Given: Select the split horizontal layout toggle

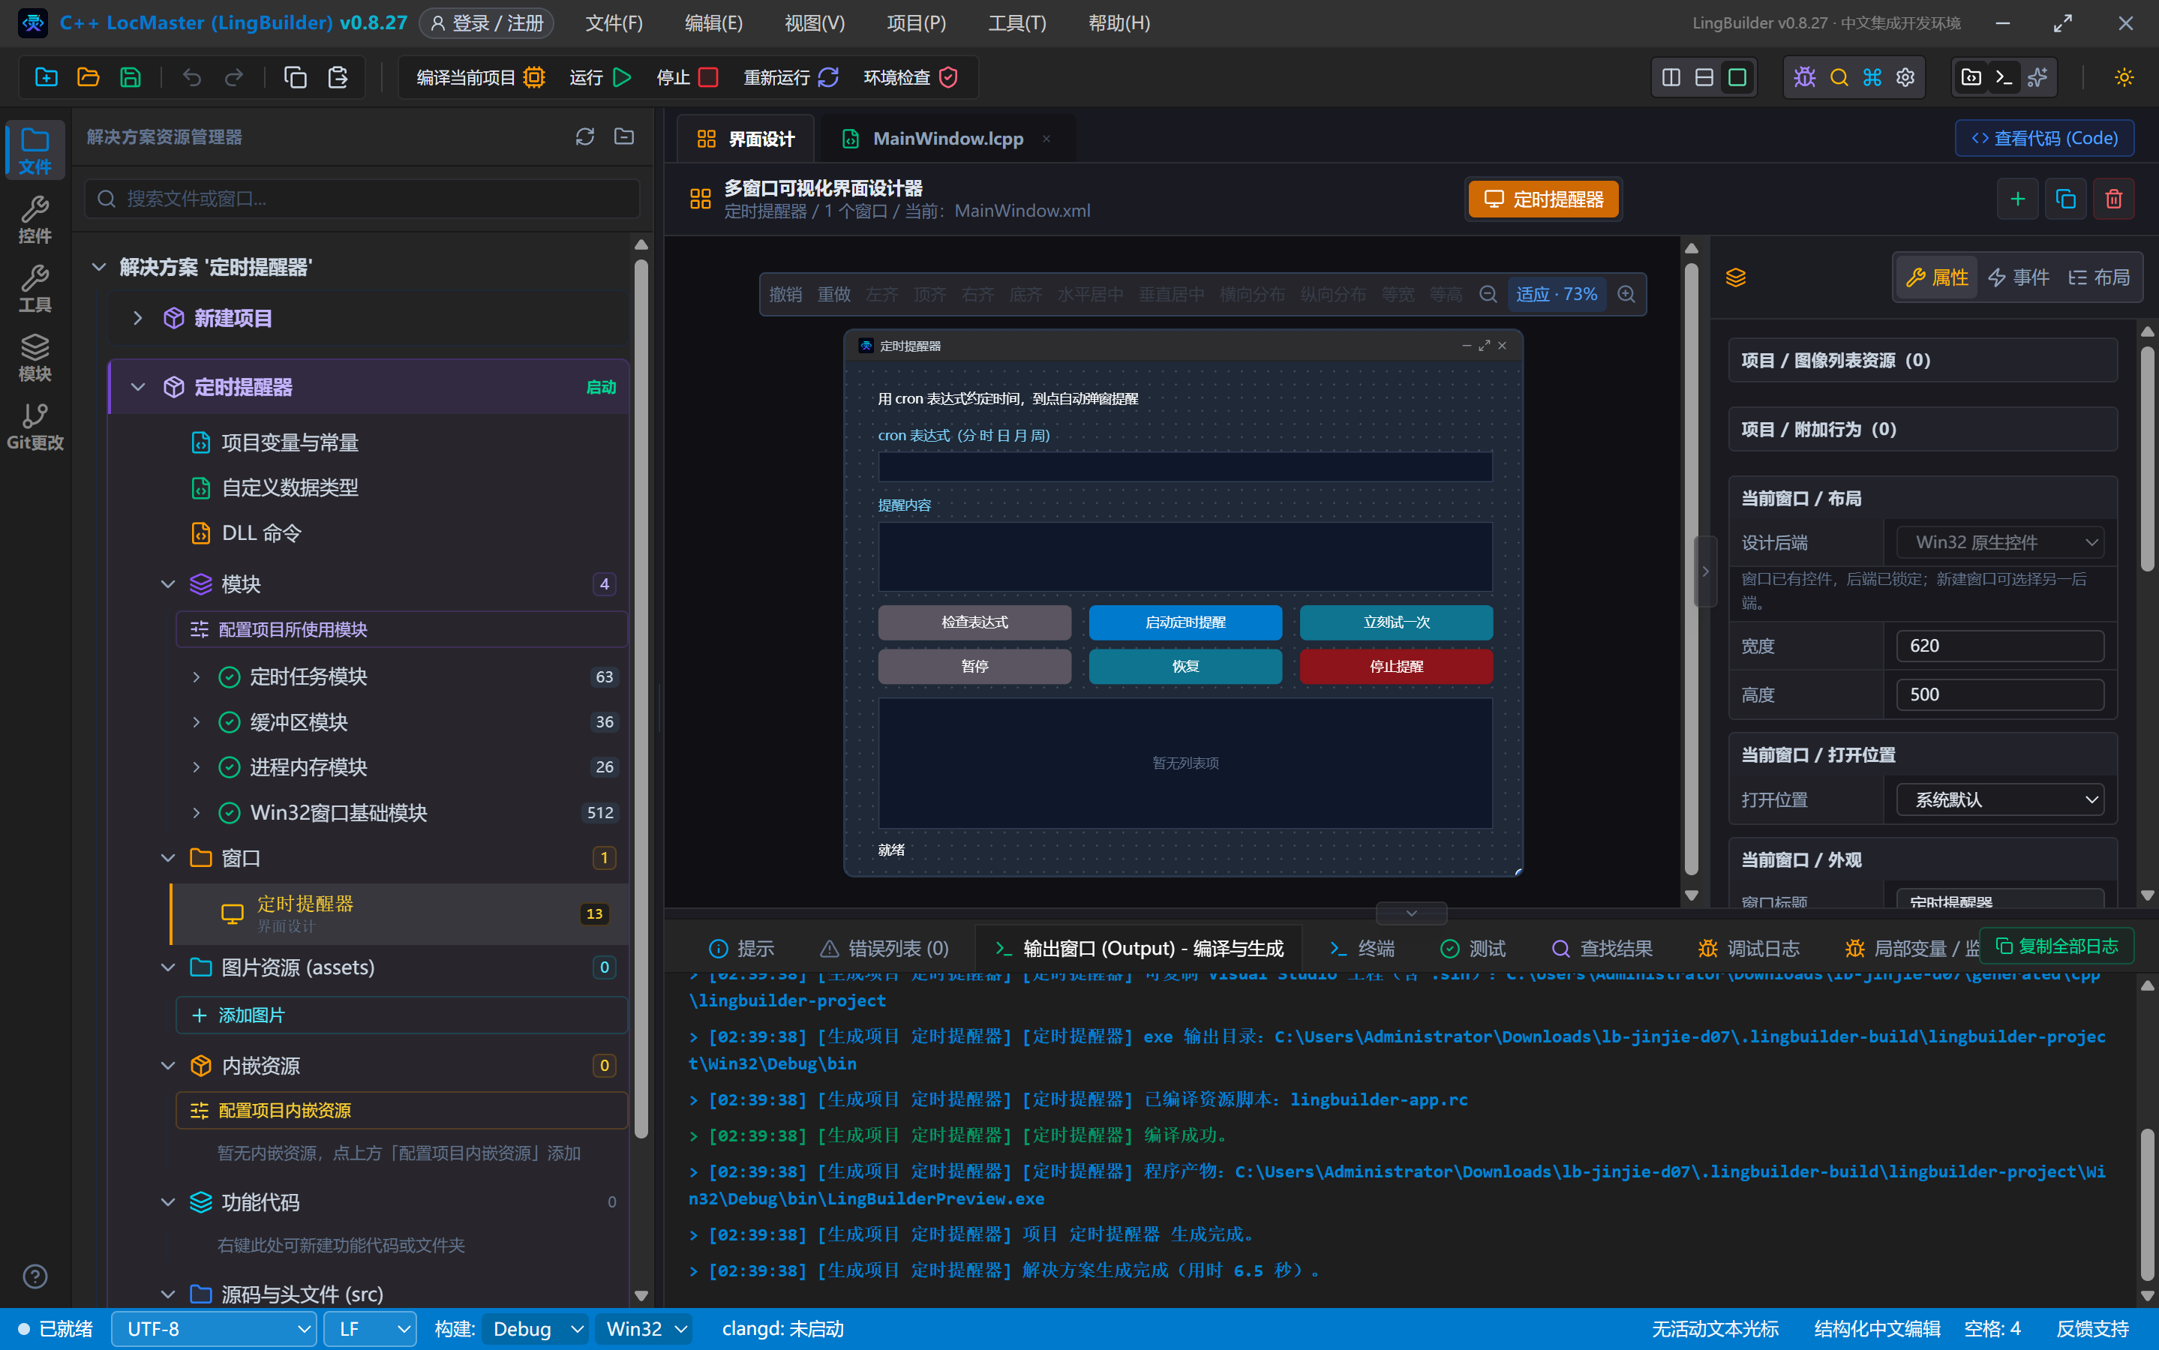Looking at the screenshot, I should tap(1704, 78).
